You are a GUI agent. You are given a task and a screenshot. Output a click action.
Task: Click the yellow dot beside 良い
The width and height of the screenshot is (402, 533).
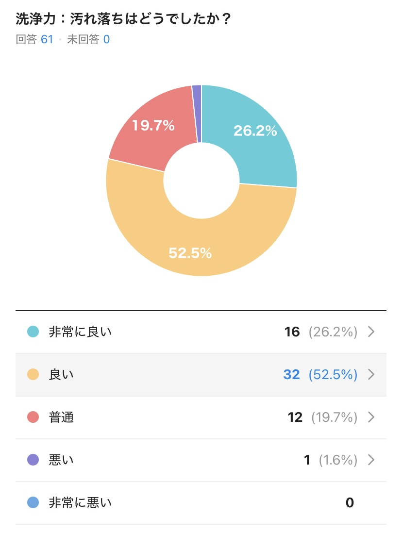click(33, 375)
